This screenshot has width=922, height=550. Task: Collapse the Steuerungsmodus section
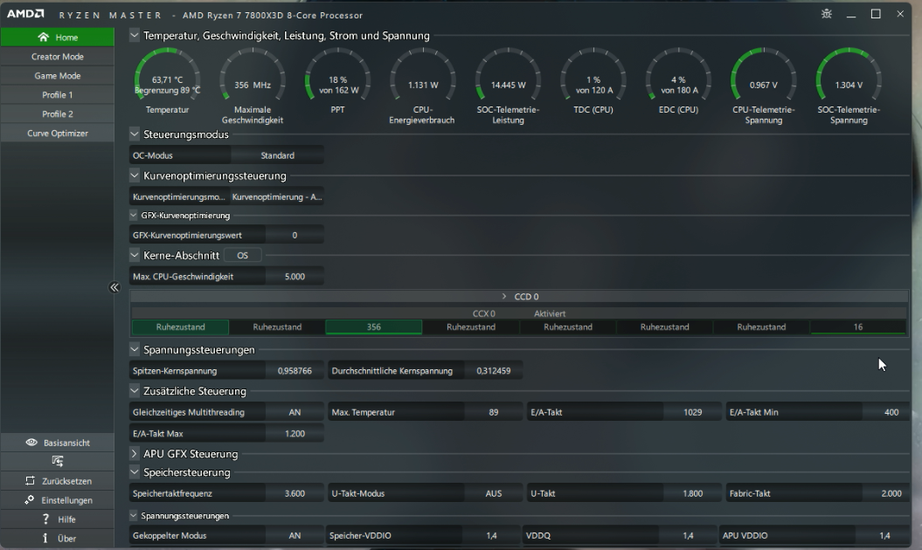(134, 134)
